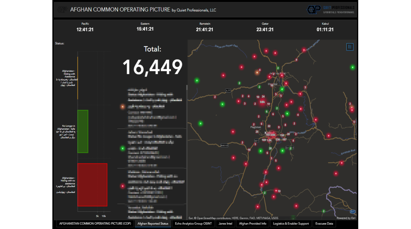Open the map legend icon
The height and width of the screenshot is (229, 411).
(350, 47)
